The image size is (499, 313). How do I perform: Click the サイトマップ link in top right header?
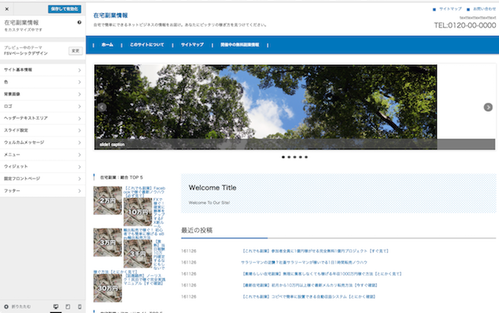pos(450,9)
